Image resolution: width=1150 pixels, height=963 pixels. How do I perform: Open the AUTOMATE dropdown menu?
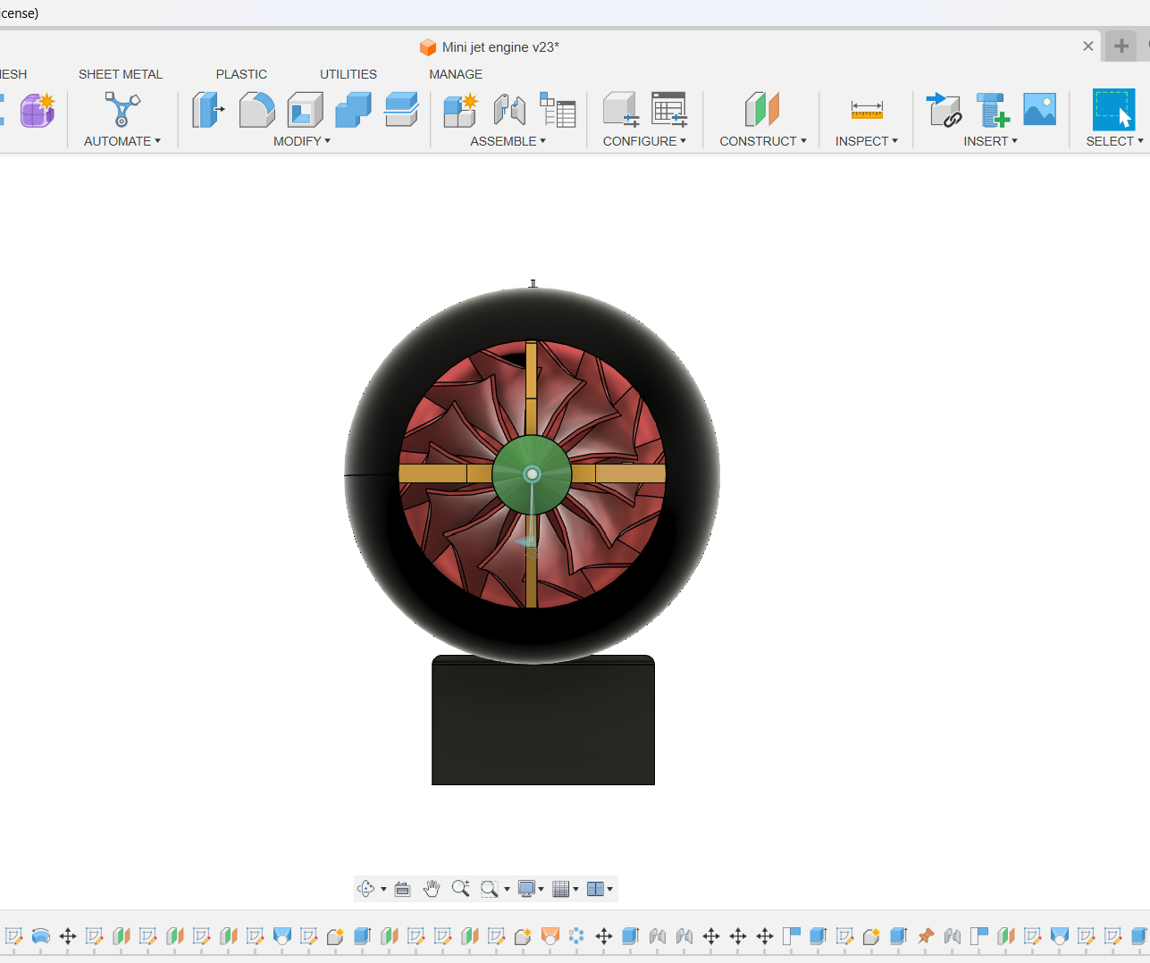pyautogui.click(x=122, y=141)
